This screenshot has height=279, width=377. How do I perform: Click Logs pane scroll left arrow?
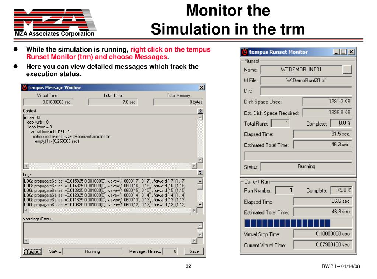coord(27,211)
